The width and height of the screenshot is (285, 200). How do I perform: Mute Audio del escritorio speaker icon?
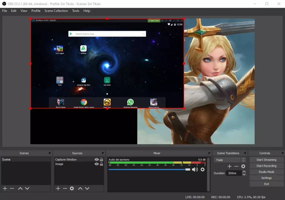[x=195, y=169]
